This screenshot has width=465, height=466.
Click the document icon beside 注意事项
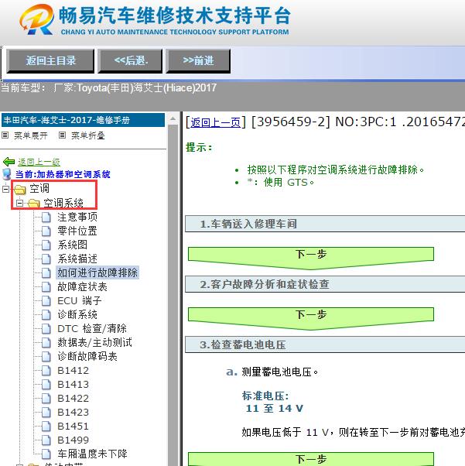click(46, 218)
